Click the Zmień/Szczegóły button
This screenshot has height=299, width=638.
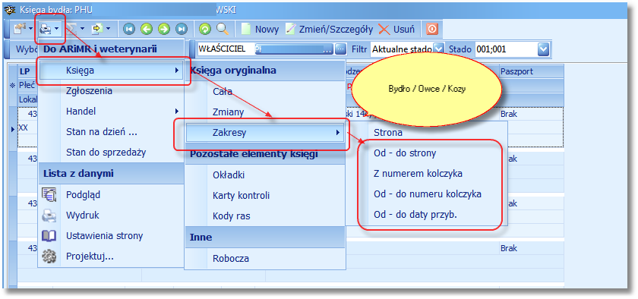point(329,30)
